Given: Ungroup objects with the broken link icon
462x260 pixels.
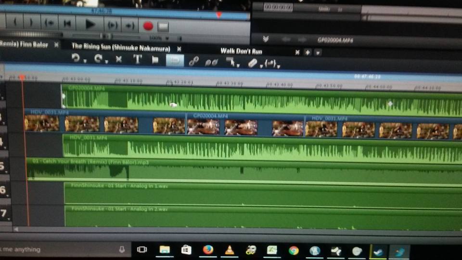Looking at the screenshot, I should pos(211,62).
